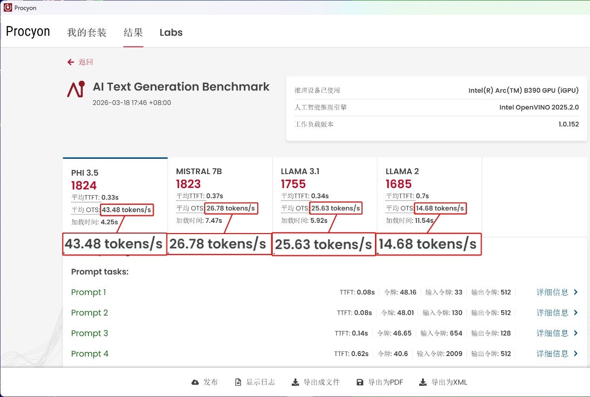
Task: Expand Prompt 4 details chevron
Action: [576, 354]
